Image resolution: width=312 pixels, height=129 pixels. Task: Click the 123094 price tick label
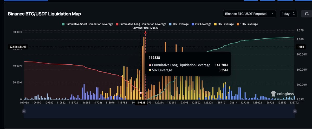click(172, 103)
